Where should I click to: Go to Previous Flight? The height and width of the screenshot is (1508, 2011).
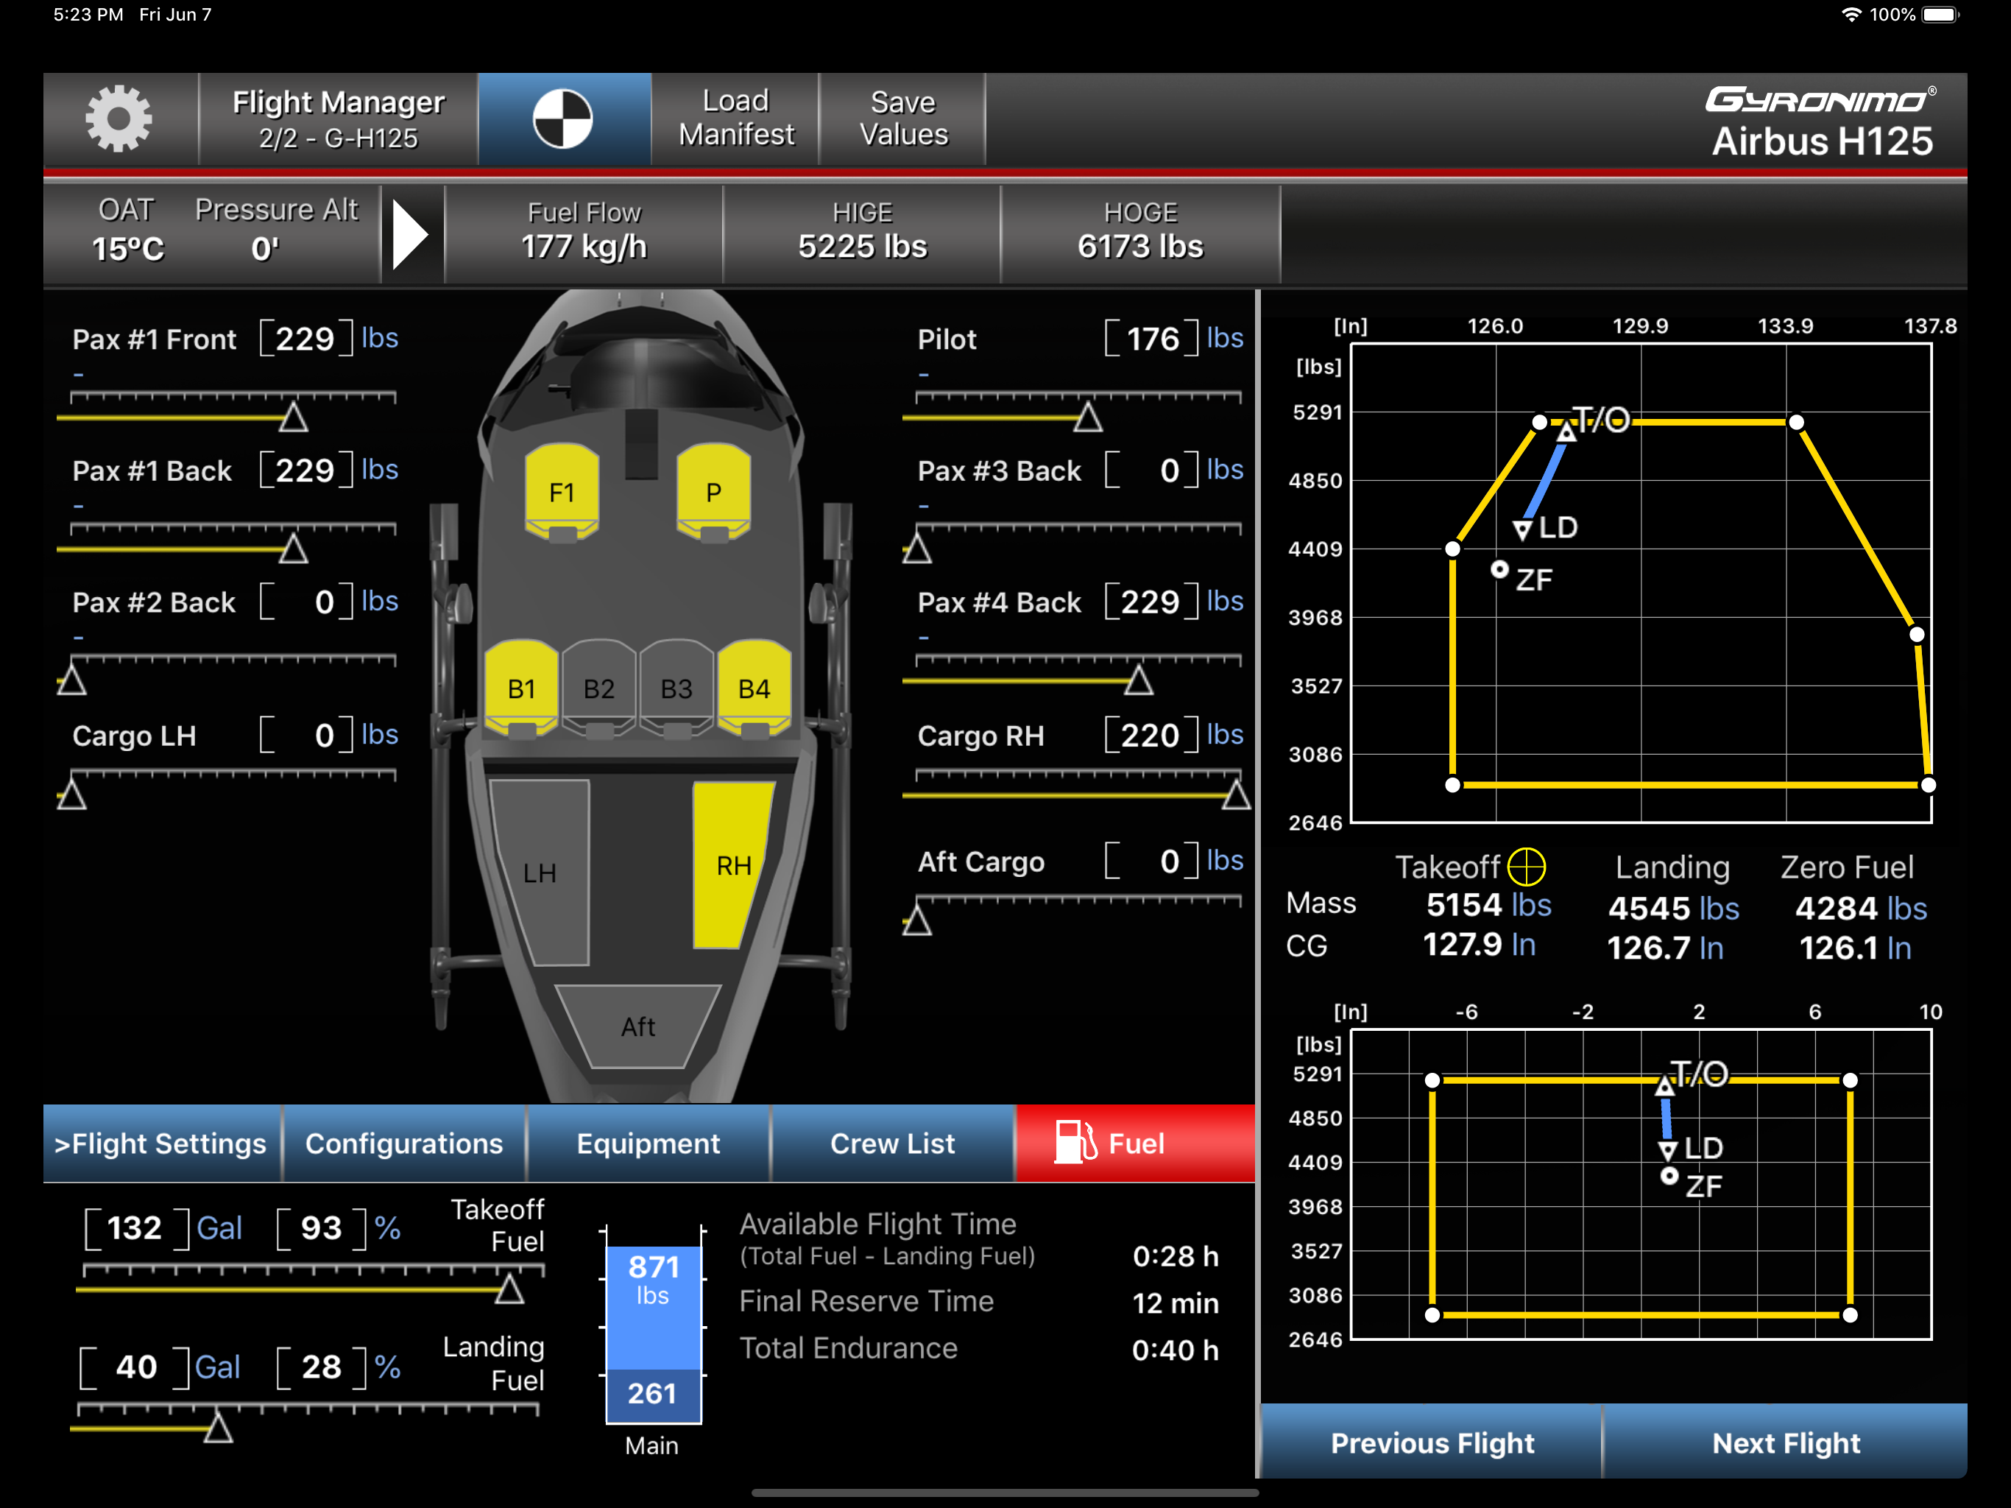[1432, 1442]
